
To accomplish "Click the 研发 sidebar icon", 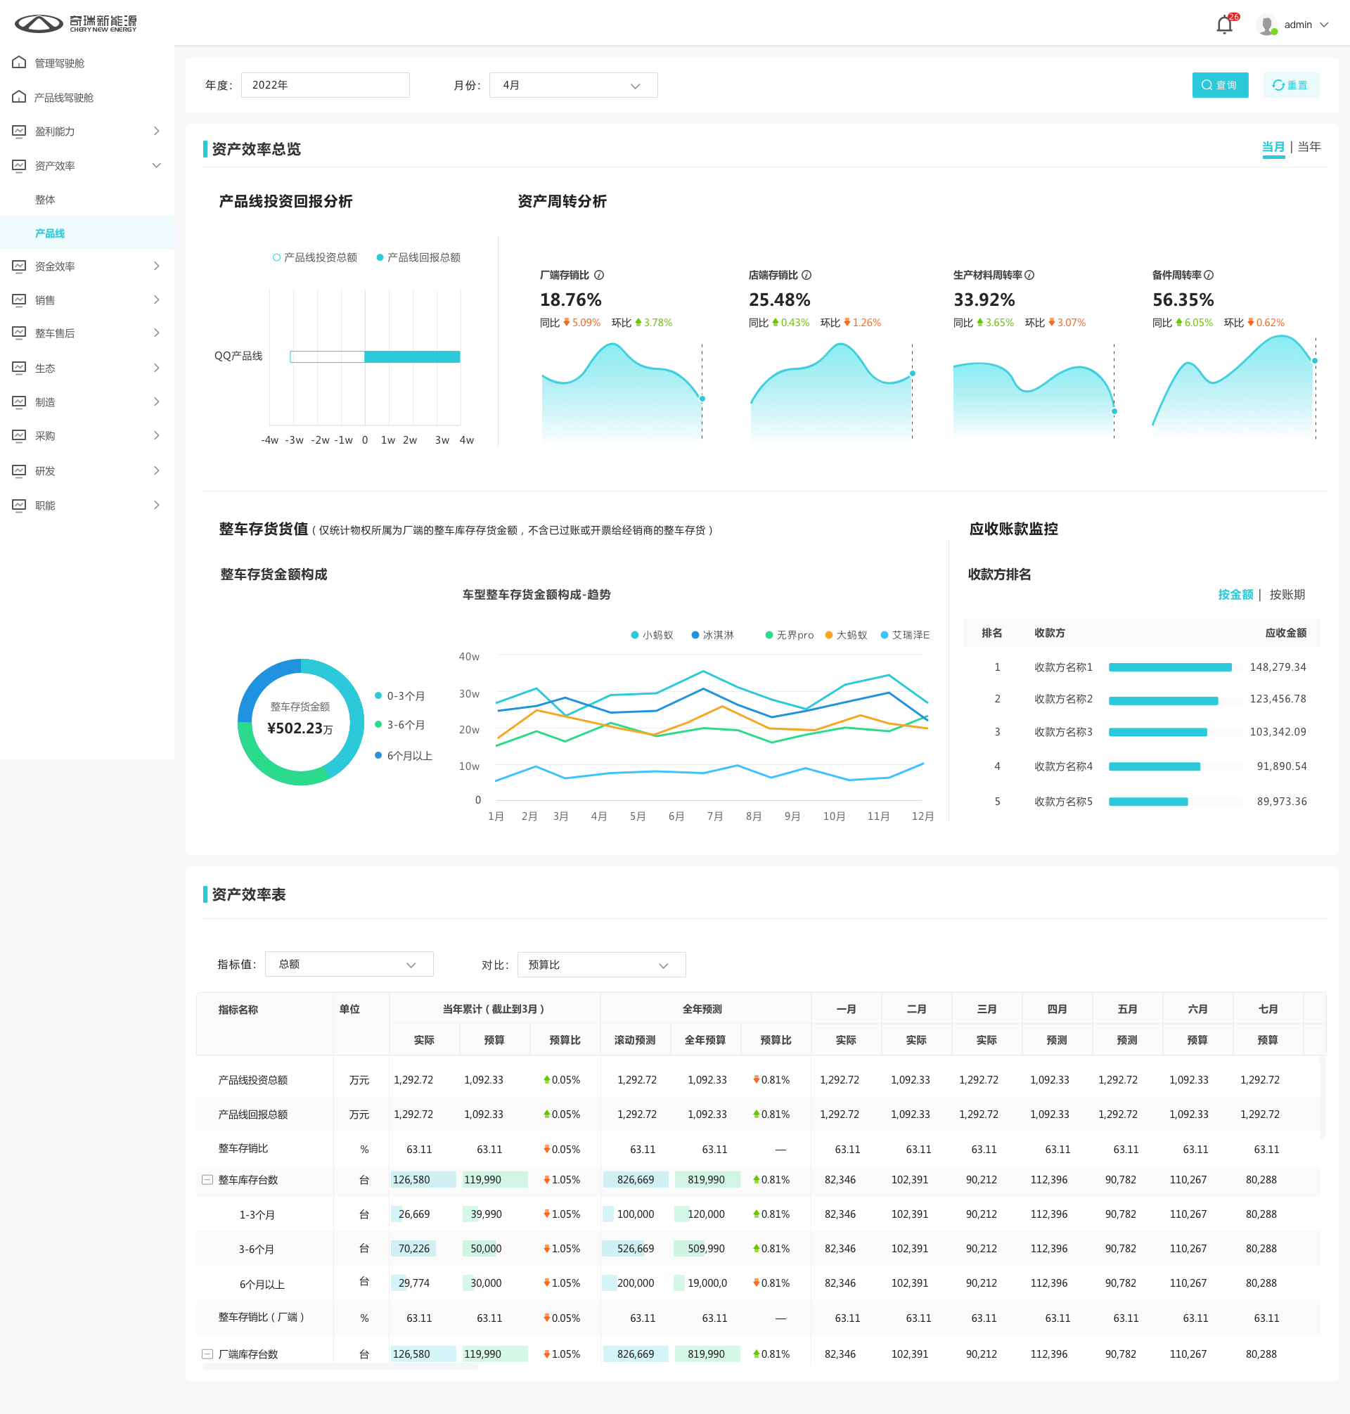I will tap(20, 470).
